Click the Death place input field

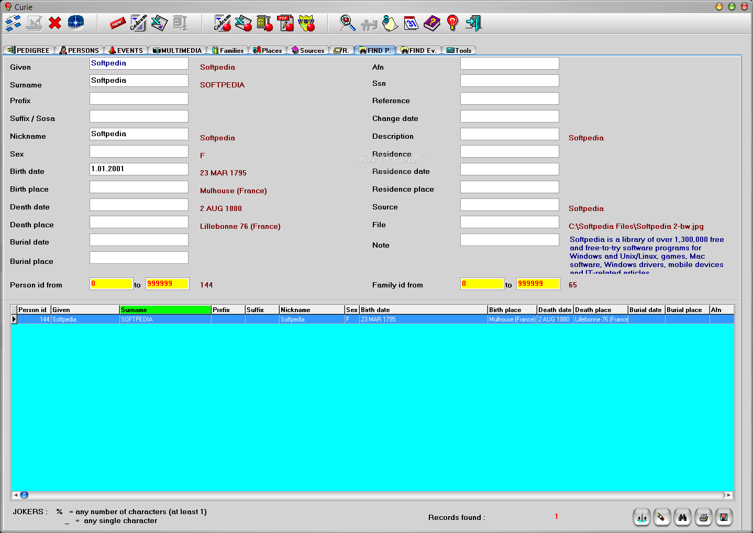(x=139, y=222)
